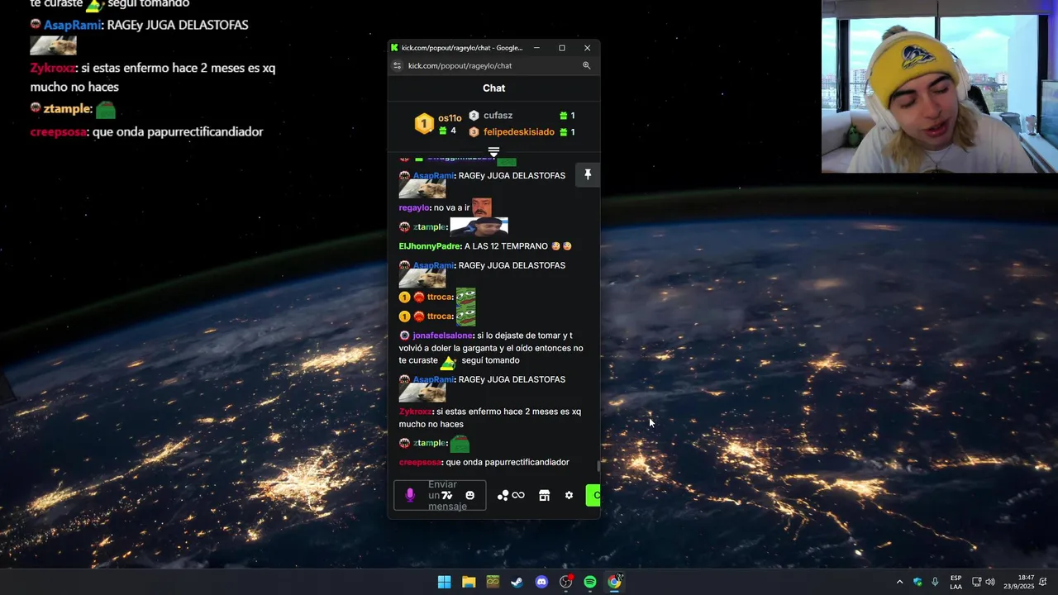Open chat settings gear
The height and width of the screenshot is (595, 1058).
point(569,495)
